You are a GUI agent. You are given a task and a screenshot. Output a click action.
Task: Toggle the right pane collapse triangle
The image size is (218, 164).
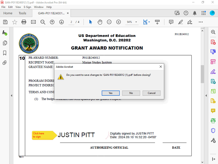(206, 96)
